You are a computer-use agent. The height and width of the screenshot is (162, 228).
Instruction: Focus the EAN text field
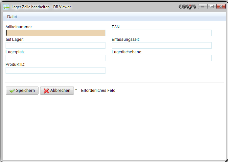162,33
